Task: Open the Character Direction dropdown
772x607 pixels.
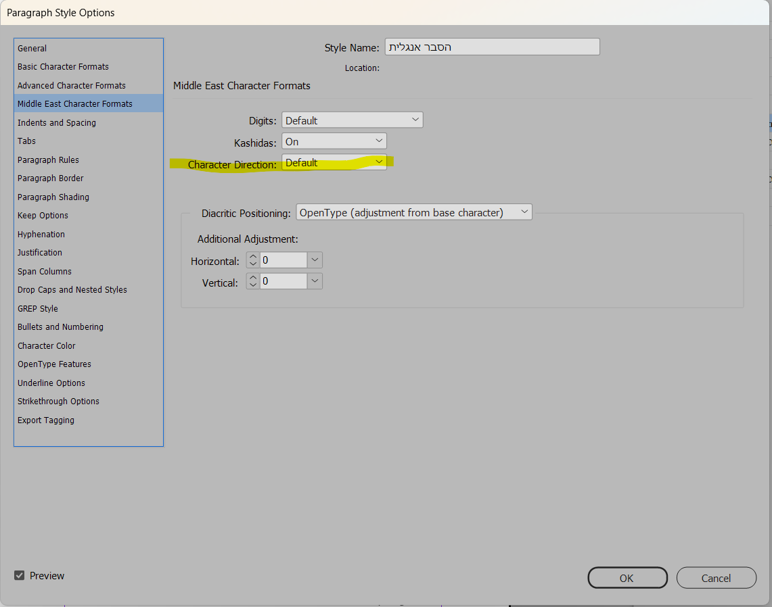Action: 334,162
